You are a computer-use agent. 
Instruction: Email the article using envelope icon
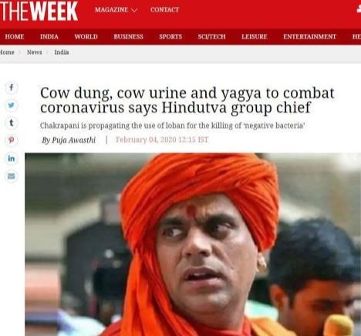pyautogui.click(x=12, y=176)
